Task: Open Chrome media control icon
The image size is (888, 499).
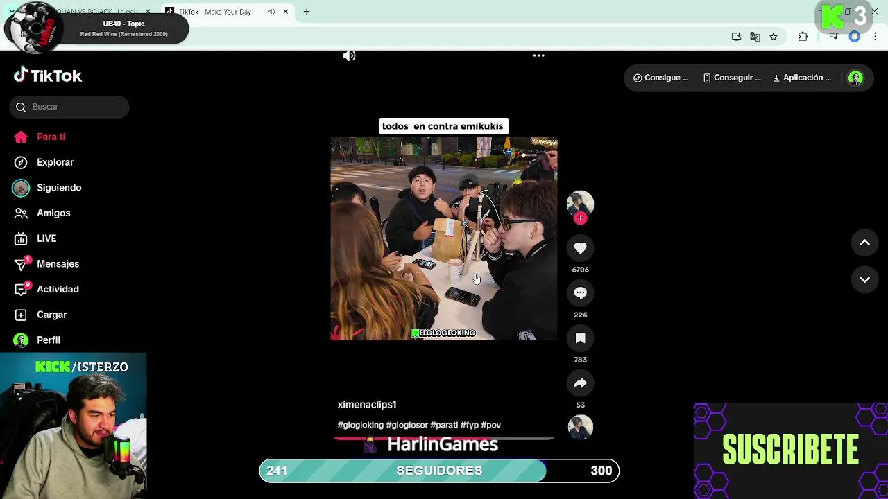Action: 834,37
